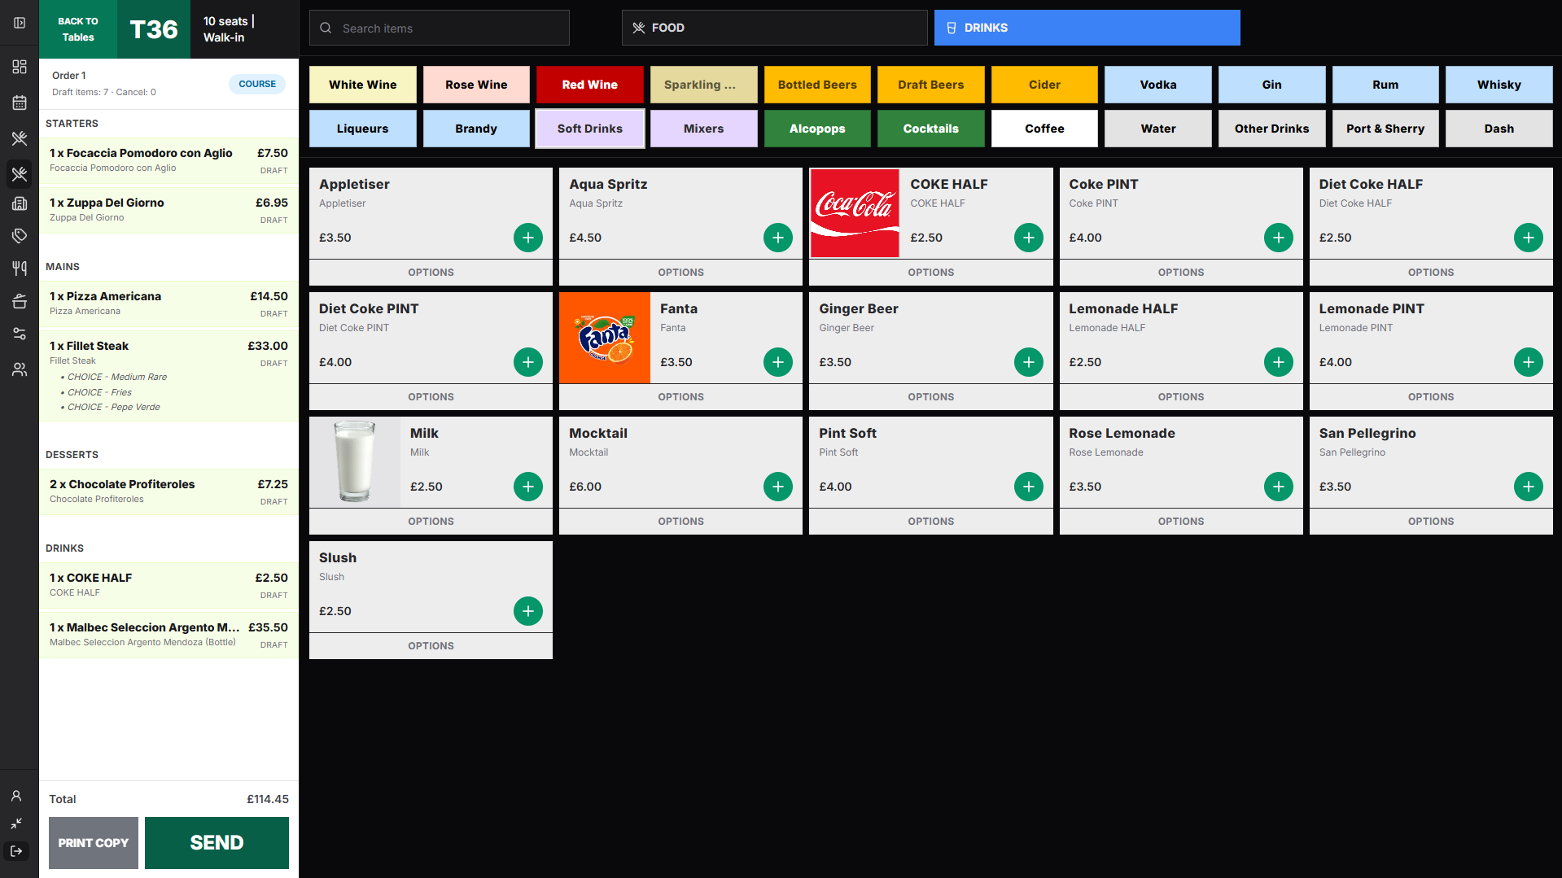Image resolution: width=1562 pixels, height=878 pixels.
Task: Open the dashboard grid icon
Action: pyautogui.click(x=20, y=67)
